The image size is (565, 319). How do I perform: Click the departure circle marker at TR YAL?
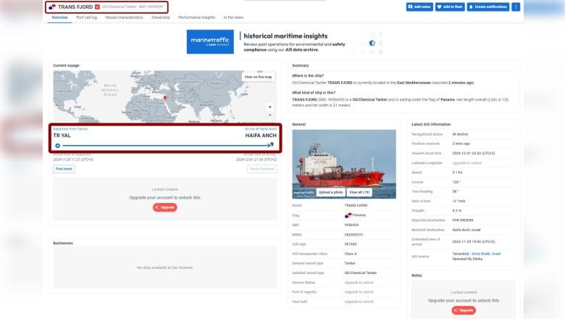click(x=58, y=146)
